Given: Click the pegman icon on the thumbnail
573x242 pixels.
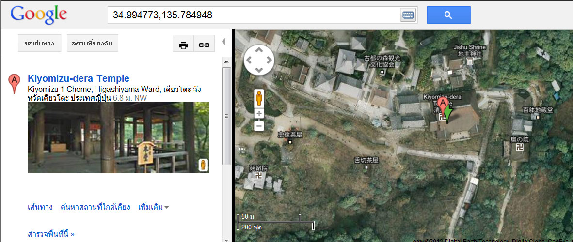Looking at the screenshot, I should pos(203,165).
